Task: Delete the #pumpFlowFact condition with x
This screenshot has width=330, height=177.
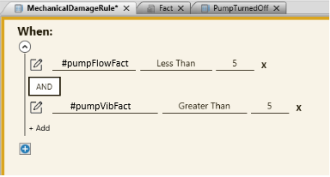Action: (264, 65)
